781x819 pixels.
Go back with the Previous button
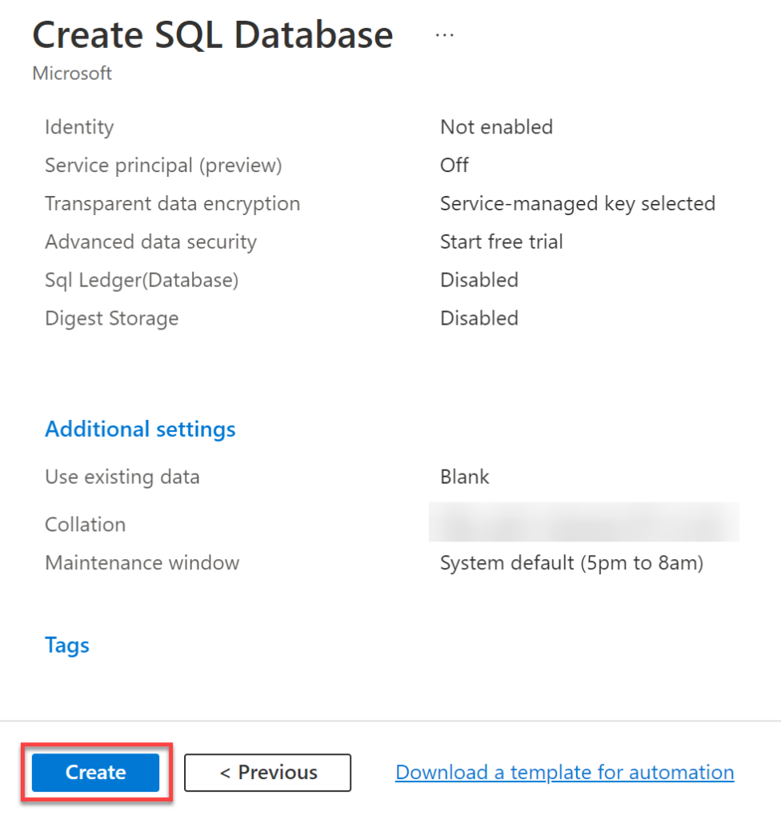(267, 772)
